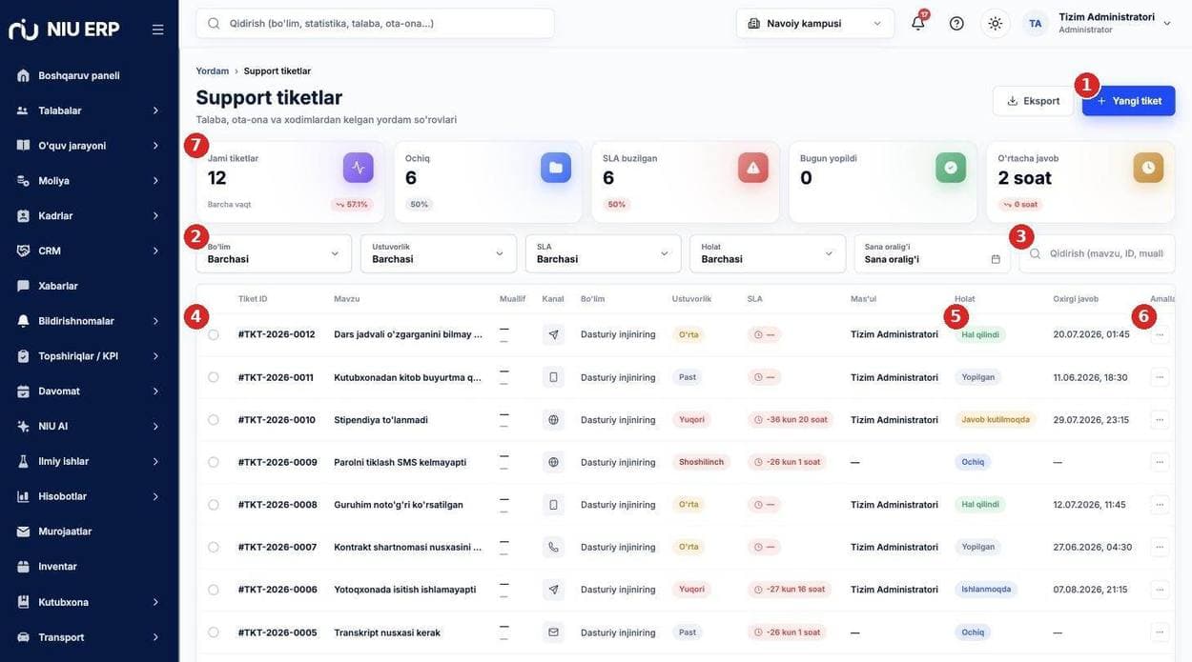This screenshot has width=1192, height=662.
Task: Click the calendar icon in Sana oralig'i
Action: pos(996,258)
